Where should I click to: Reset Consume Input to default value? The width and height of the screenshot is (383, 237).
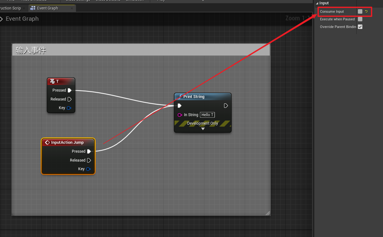click(x=366, y=11)
